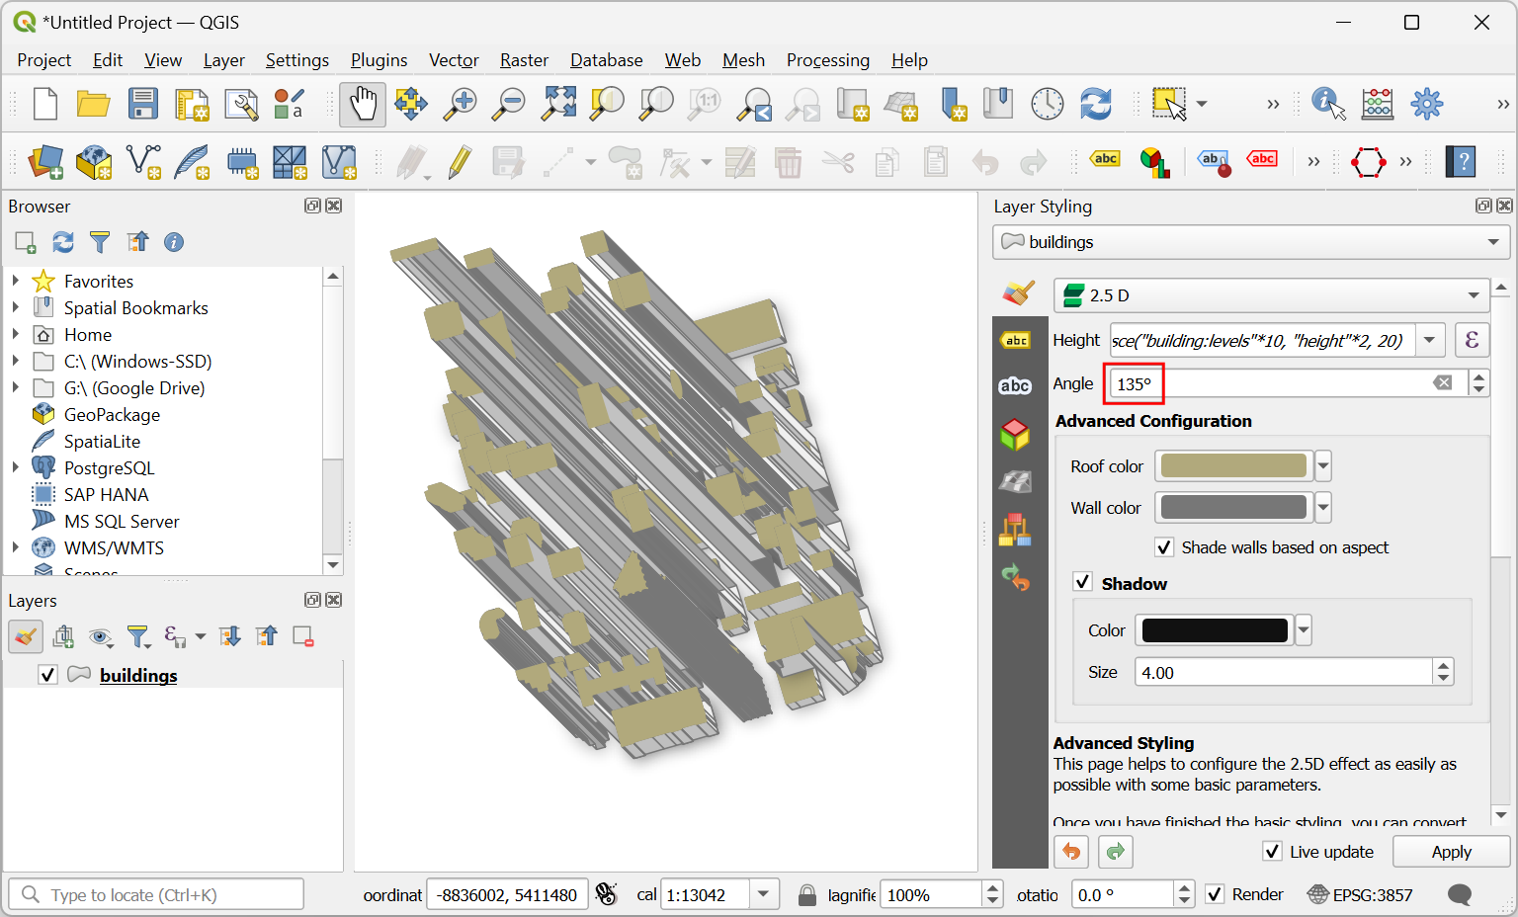The height and width of the screenshot is (917, 1518).
Task: Click the Apply button
Action: click(1451, 852)
